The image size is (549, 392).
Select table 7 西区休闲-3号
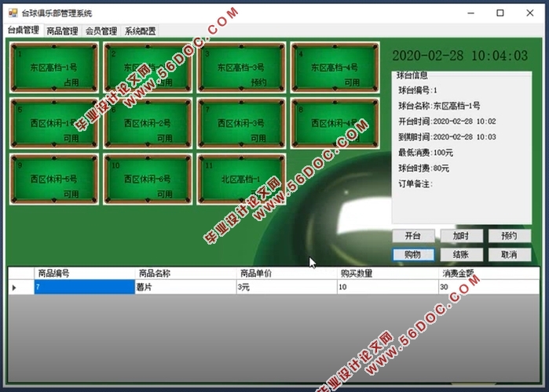click(x=241, y=123)
